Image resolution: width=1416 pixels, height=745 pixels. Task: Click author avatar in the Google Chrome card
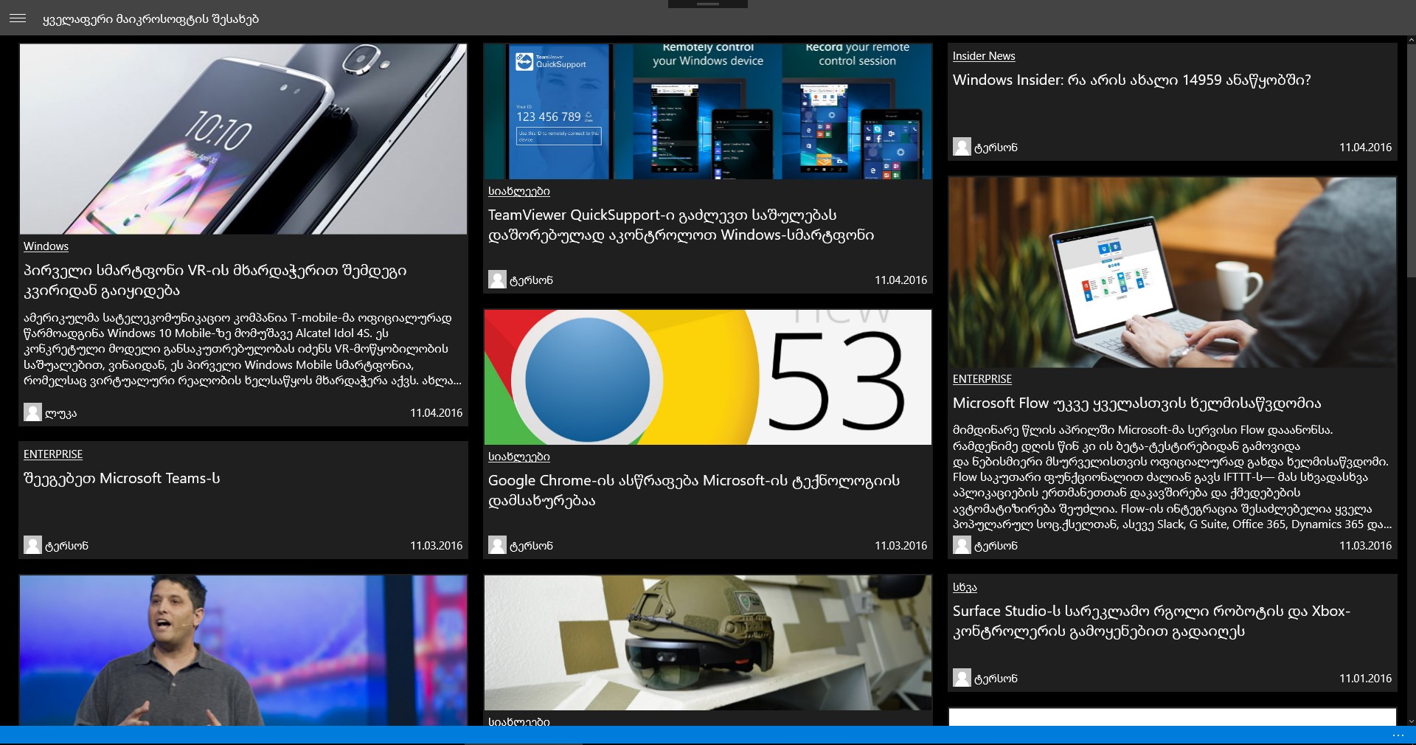497,545
